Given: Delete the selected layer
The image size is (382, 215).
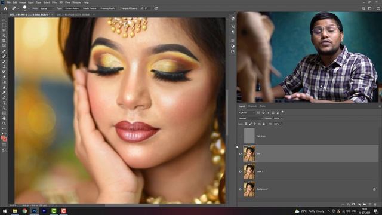Looking at the screenshot, I should 375,204.
